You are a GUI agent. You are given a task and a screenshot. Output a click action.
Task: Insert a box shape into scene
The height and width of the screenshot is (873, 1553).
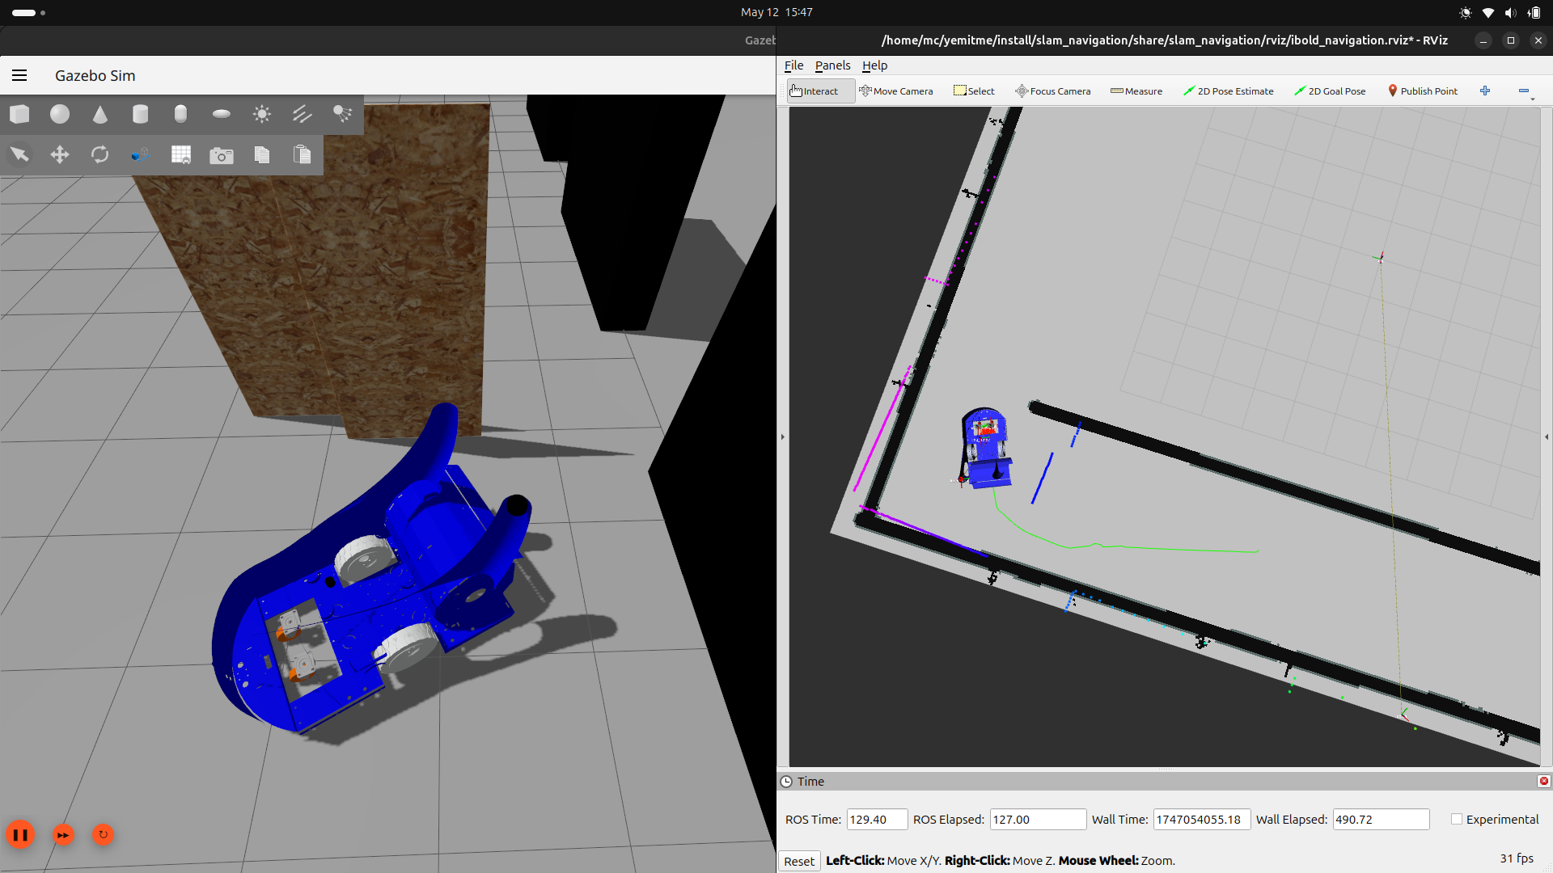click(x=19, y=114)
